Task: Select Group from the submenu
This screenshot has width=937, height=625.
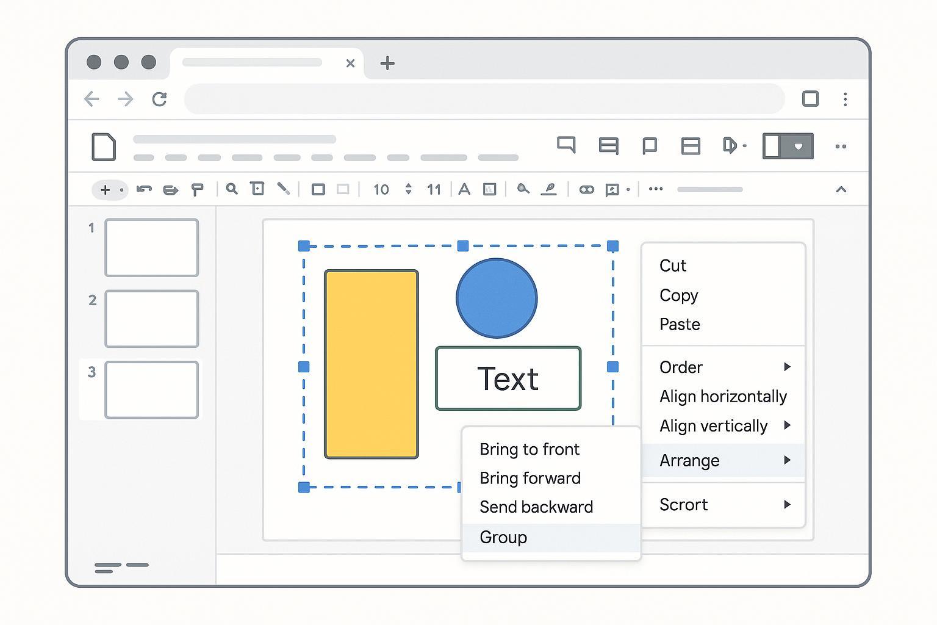Action: [503, 537]
